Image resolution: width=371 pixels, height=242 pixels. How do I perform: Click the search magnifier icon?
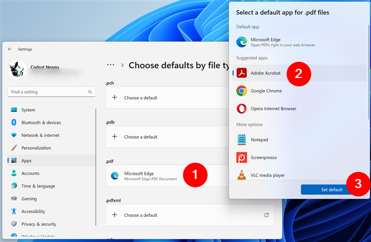pos(90,92)
